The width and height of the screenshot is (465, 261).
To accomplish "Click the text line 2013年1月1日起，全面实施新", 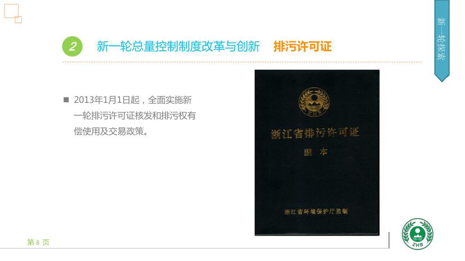I will [133, 100].
